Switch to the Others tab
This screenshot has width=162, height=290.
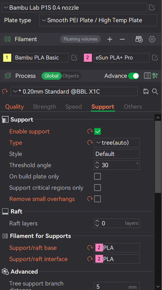click(133, 107)
